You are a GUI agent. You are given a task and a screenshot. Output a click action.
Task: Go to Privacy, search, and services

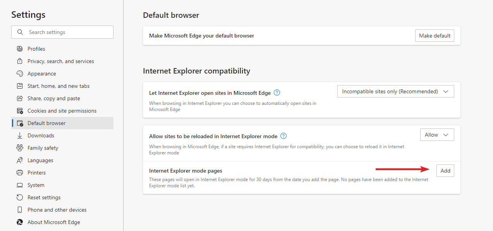[62, 61]
